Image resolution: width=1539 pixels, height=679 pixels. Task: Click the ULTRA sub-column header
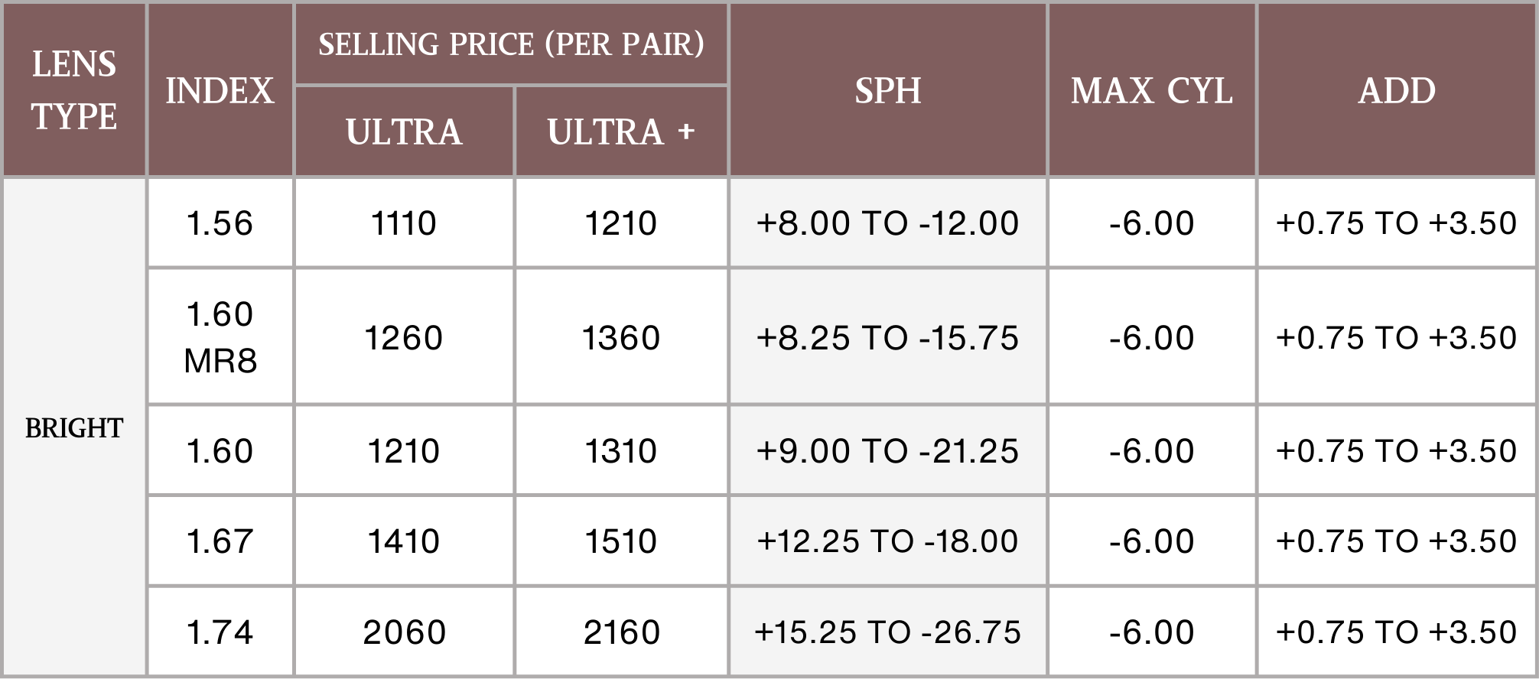[x=404, y=132]
